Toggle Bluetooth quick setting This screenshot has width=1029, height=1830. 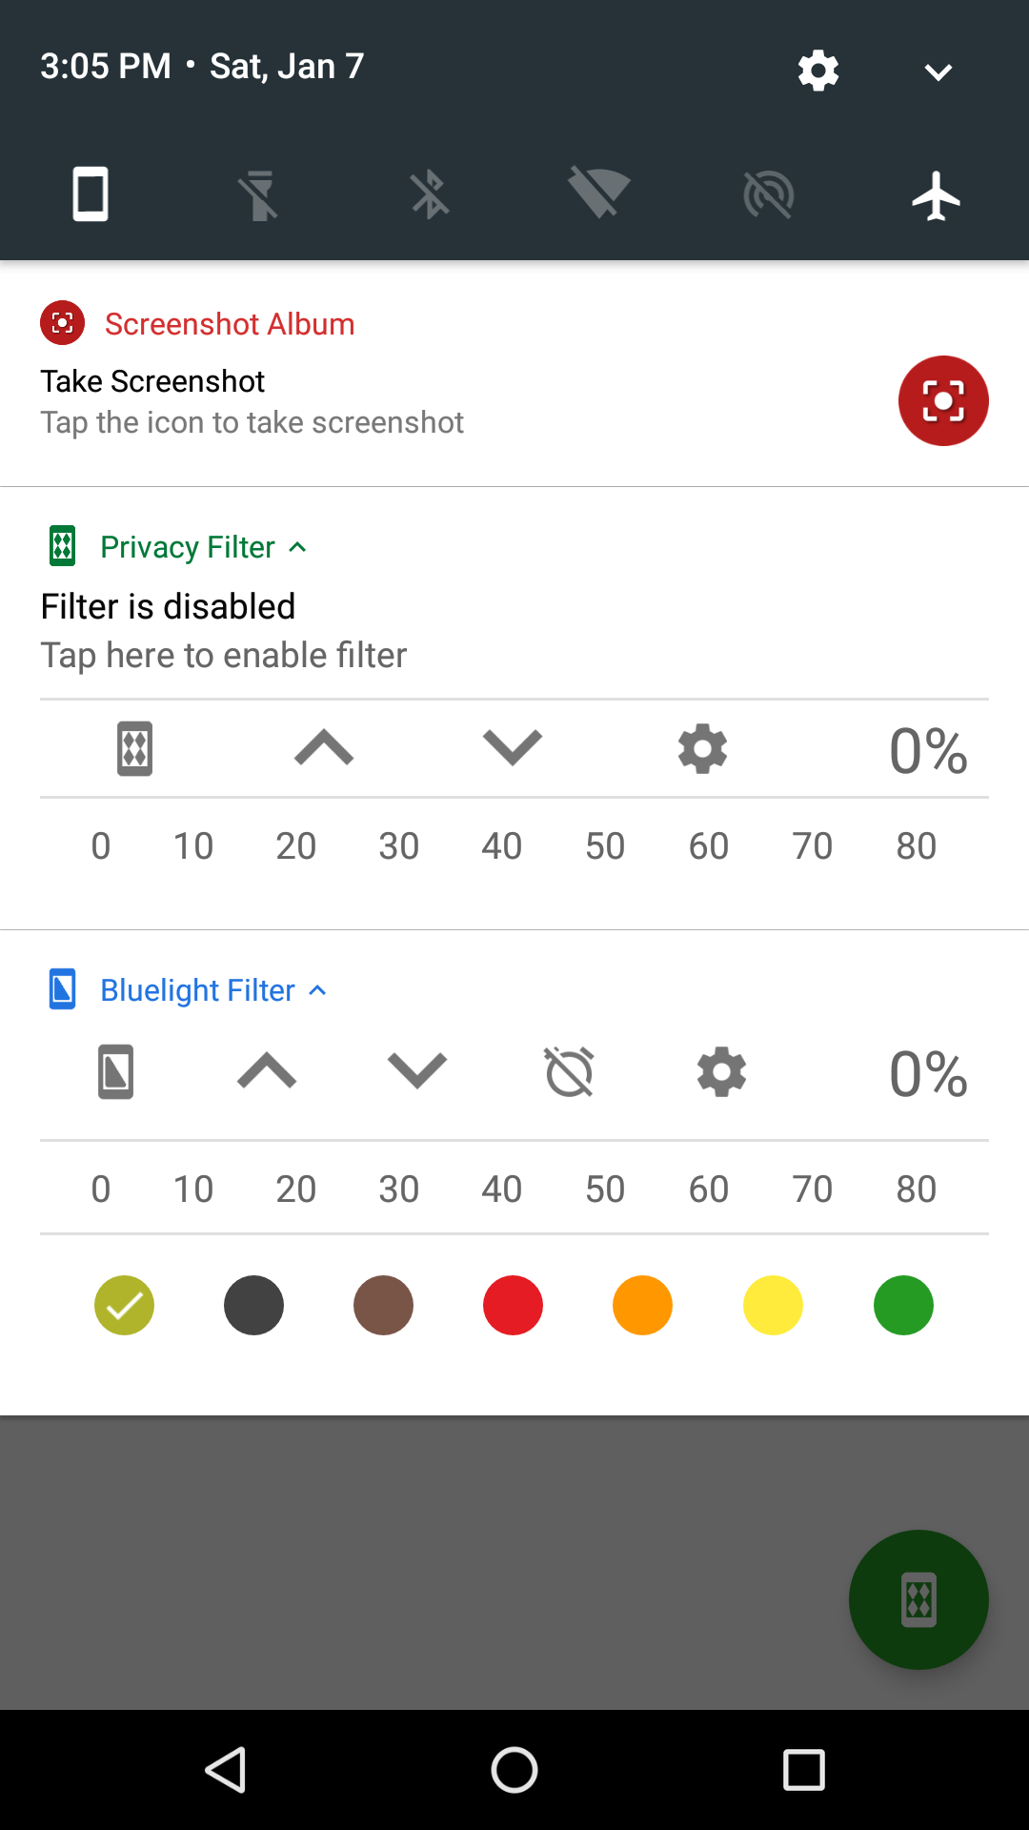[x=430, y=195]
